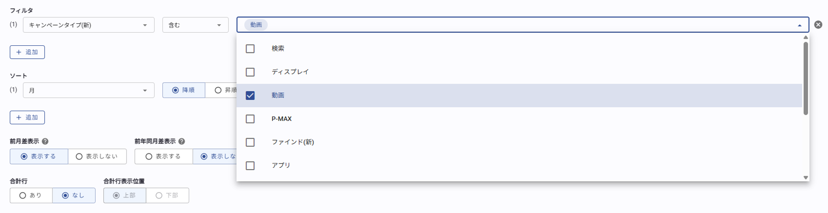This screenshot has height=213, width=828.
Task: Uncheck the 動画 checkbox
Action: (250, 95)
